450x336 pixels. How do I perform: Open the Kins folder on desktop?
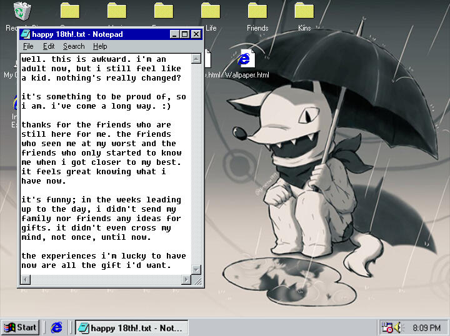(x=304, y=11)
